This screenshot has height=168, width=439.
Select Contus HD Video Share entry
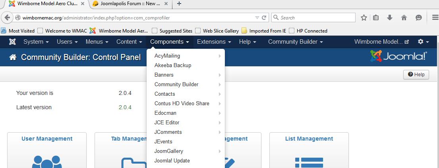186,104
